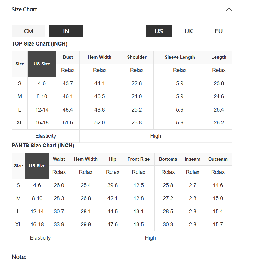254x261 pixels.
Task: Select the Front Rise column header
Action: coord(138,159)
